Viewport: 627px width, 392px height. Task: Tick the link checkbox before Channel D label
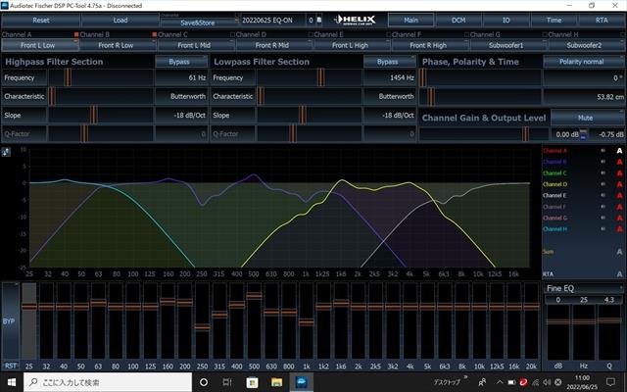tap(232, 34)
